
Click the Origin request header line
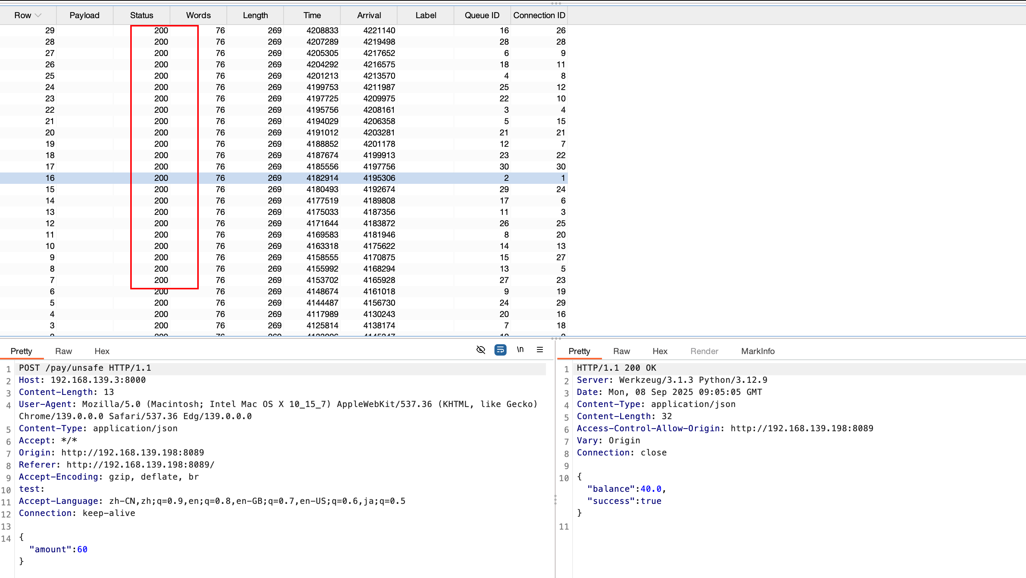pyautogui.click(x=111, y=453)
